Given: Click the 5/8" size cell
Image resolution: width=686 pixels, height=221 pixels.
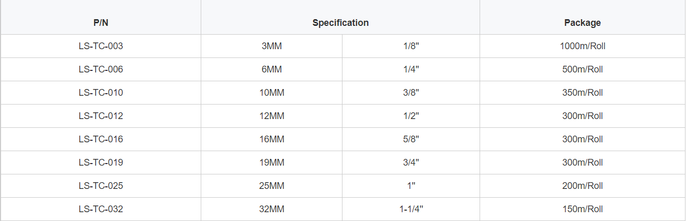Looking at the screenshot, I should [411, 139].
